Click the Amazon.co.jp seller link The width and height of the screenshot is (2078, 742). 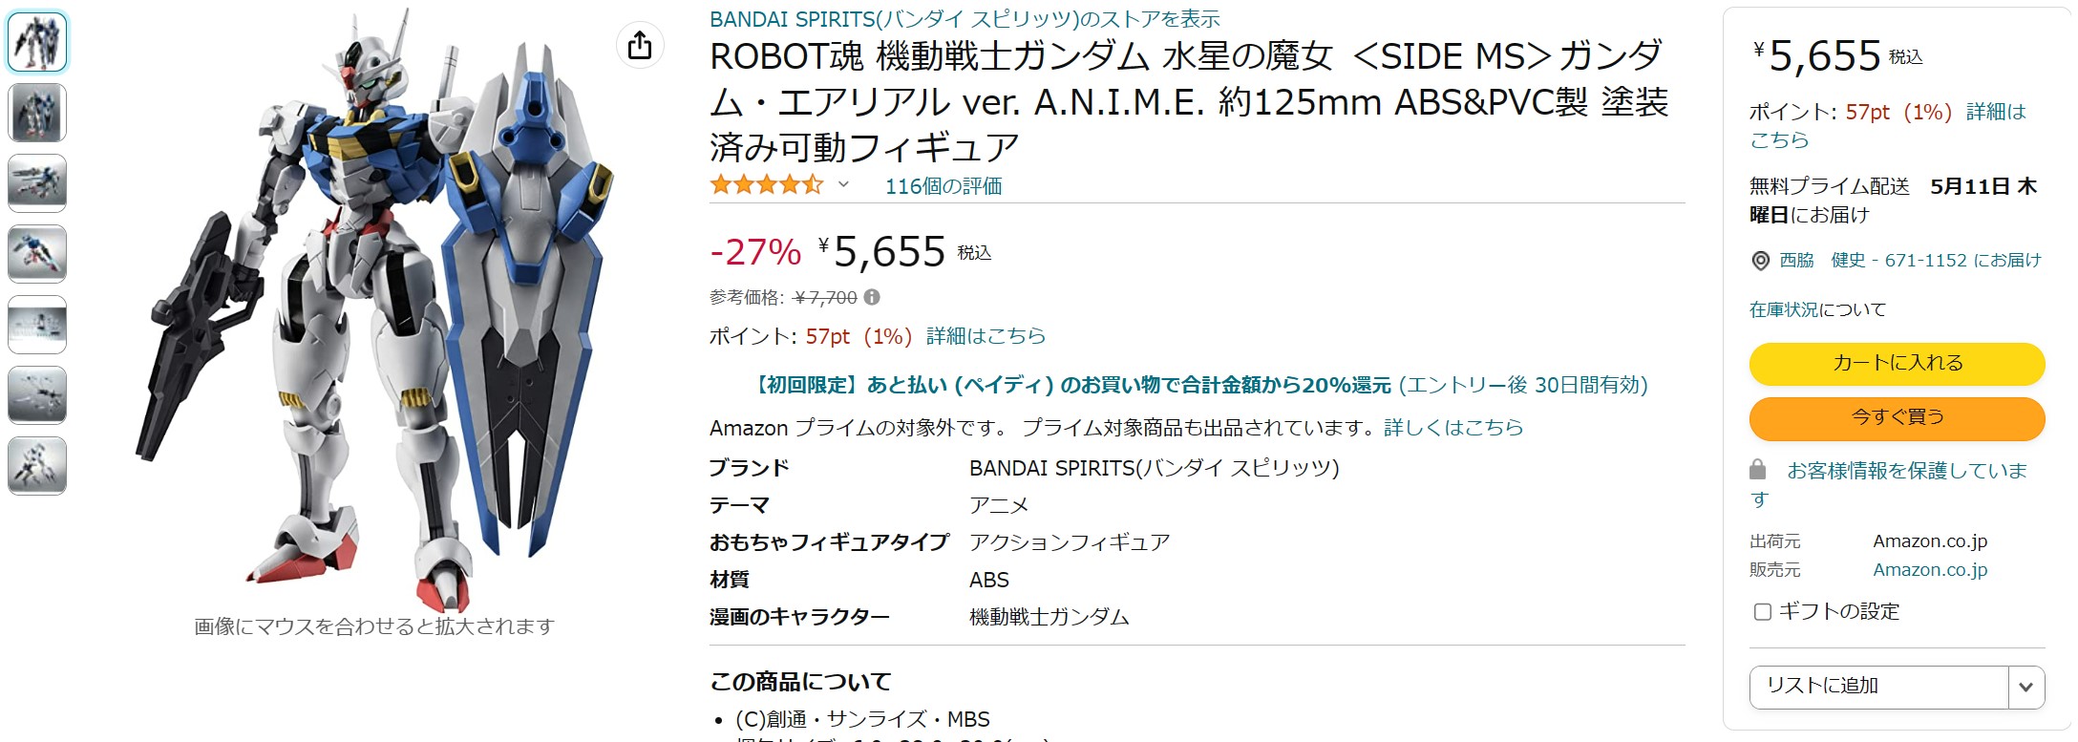click(1930, 570)
